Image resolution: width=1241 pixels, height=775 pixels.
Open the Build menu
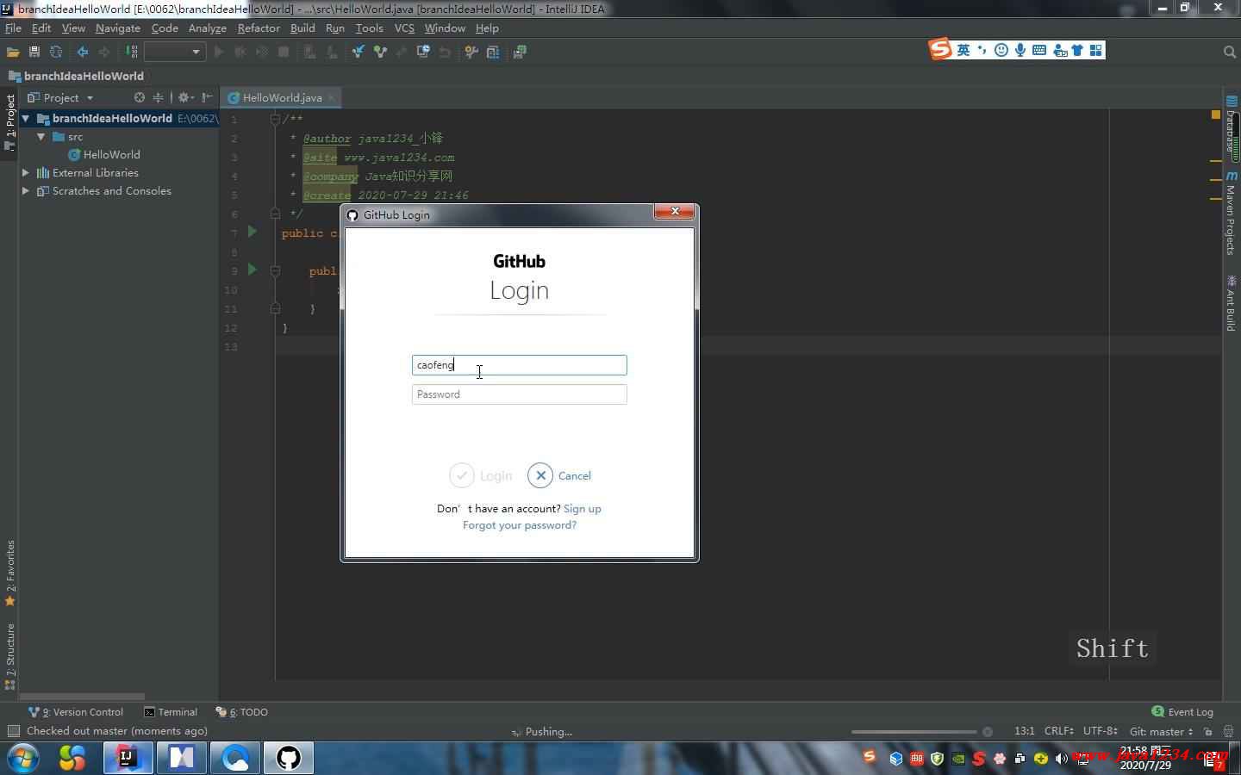(302, 28)
